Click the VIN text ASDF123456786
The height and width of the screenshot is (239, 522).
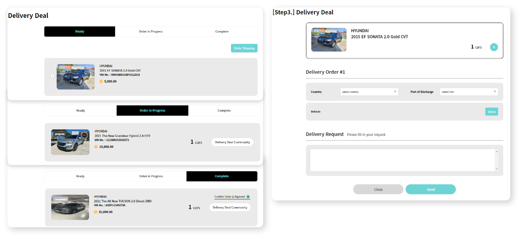coord(116,205)
